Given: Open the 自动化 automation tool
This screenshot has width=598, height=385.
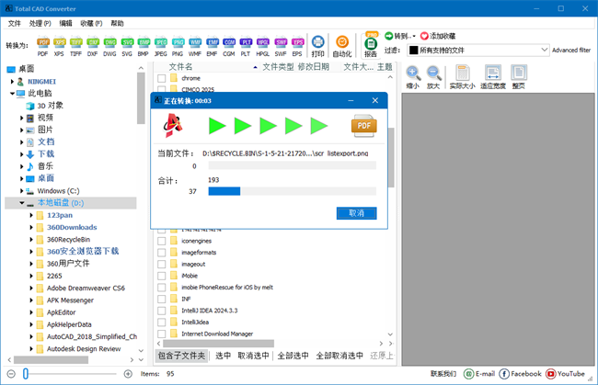Looking at the screenshot, I should [342, 46].
